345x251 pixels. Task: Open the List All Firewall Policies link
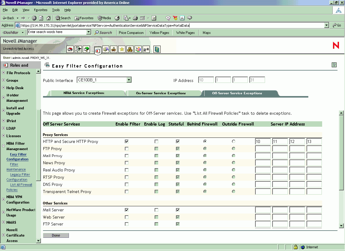(x=21, y=185)
